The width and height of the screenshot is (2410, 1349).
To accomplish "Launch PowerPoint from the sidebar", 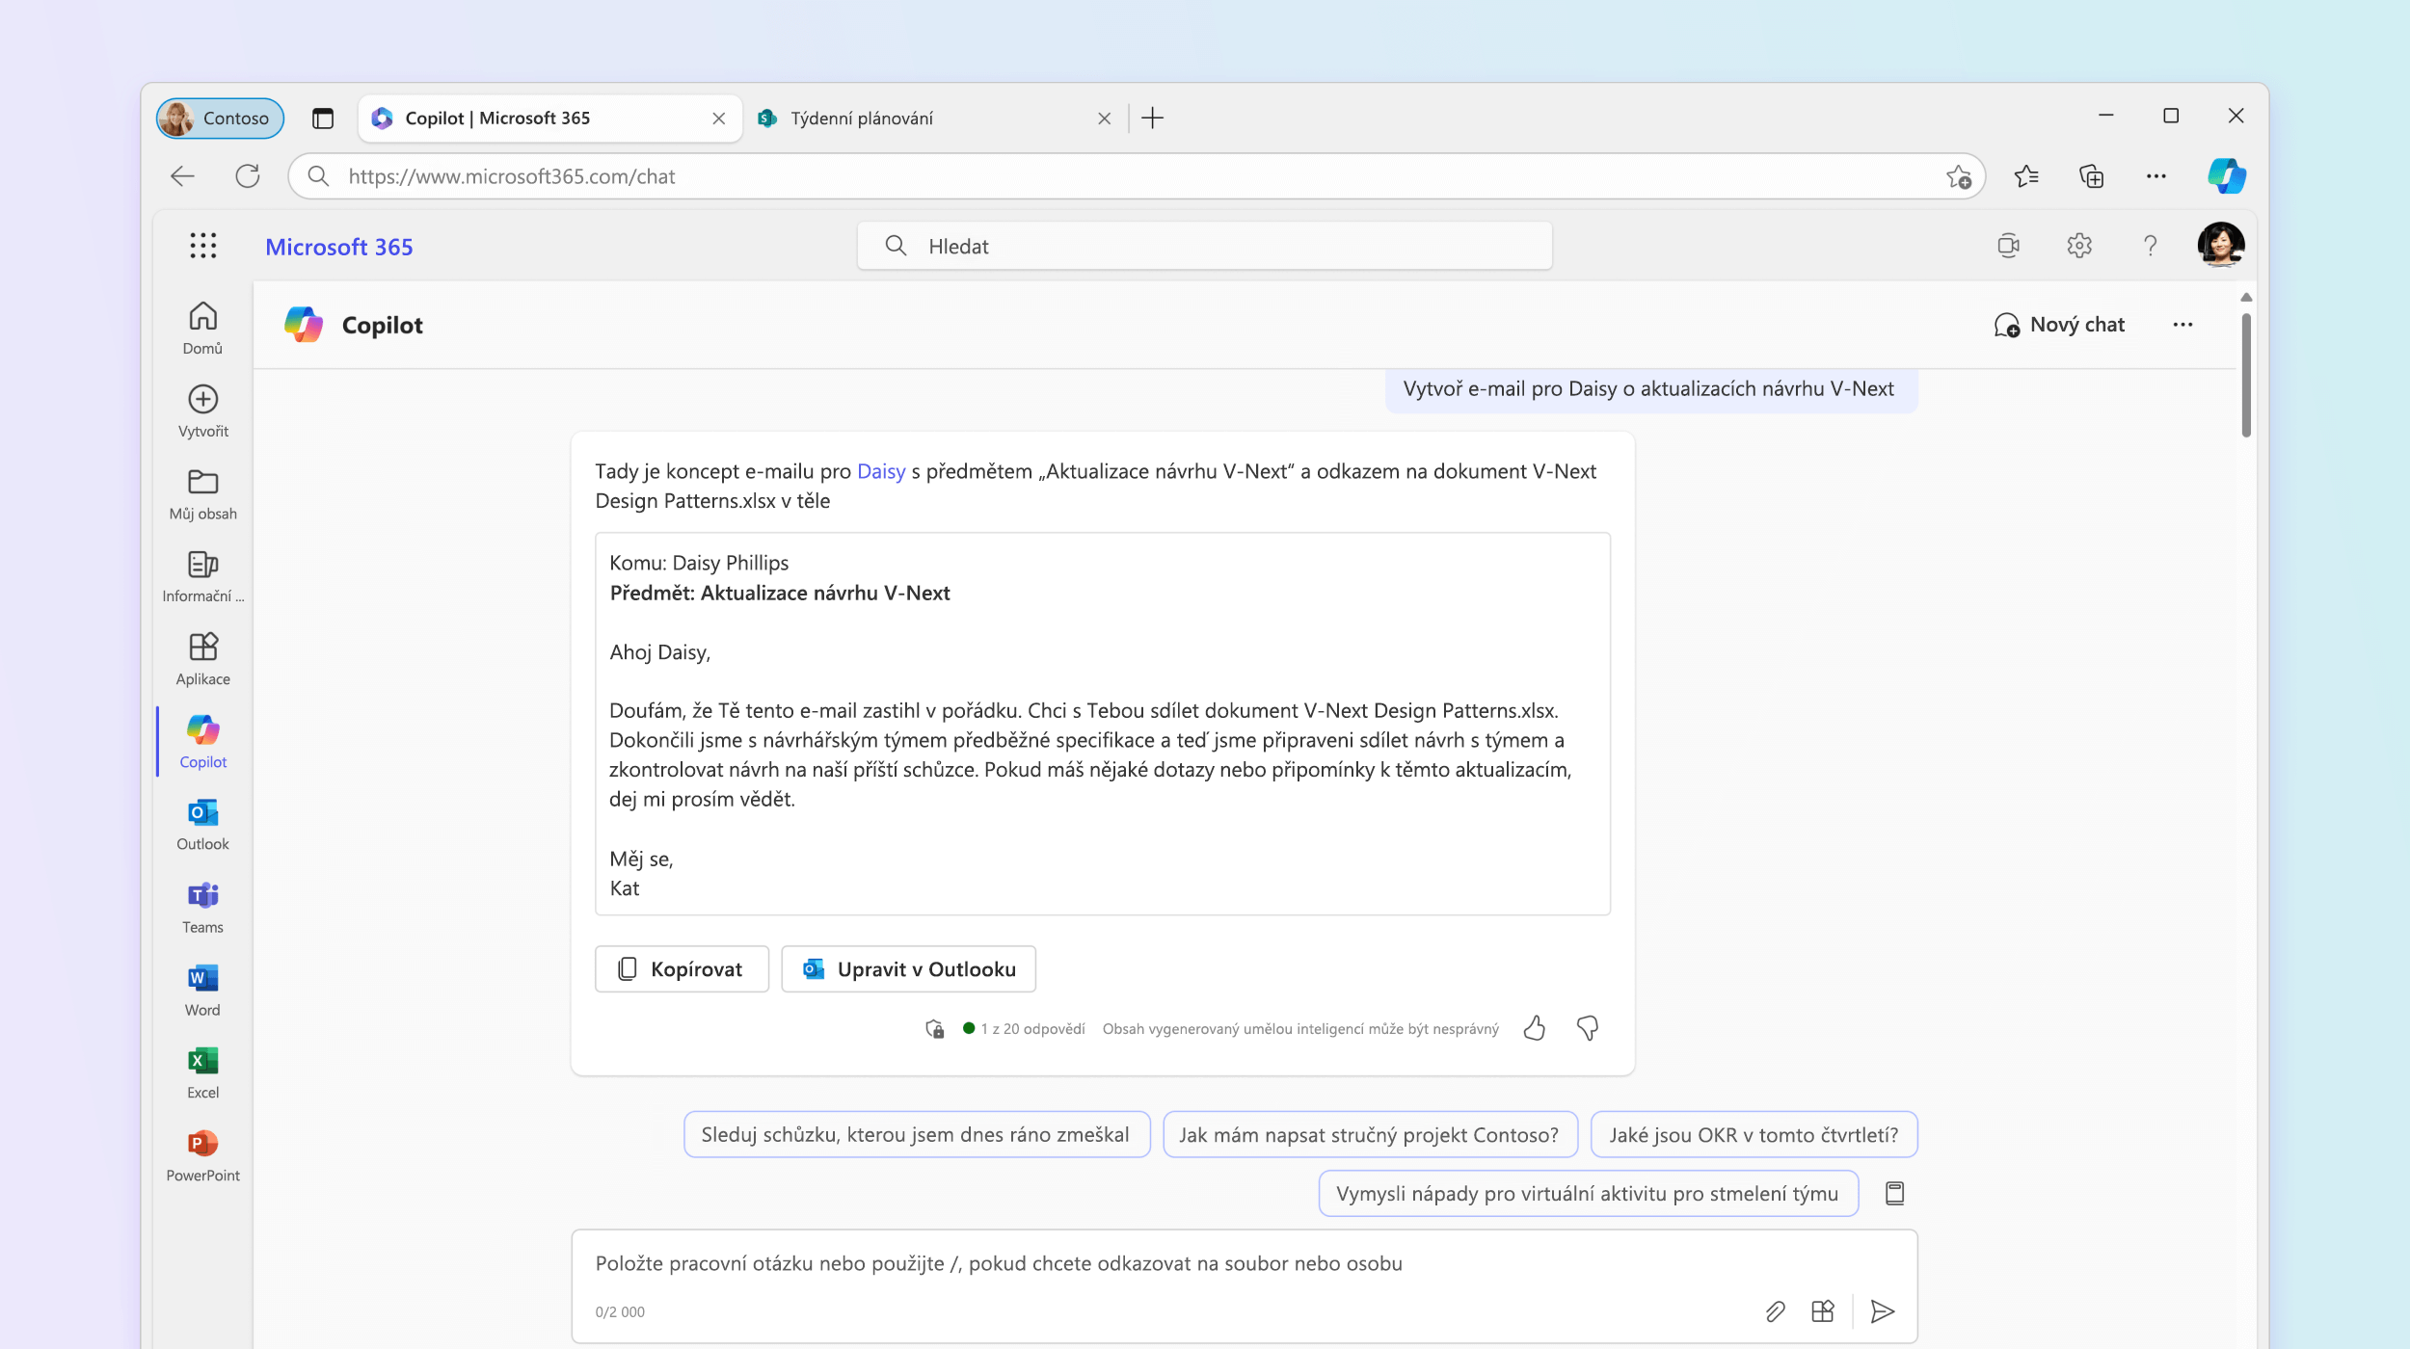I will pyautogui.click(x=202, y=1156).
